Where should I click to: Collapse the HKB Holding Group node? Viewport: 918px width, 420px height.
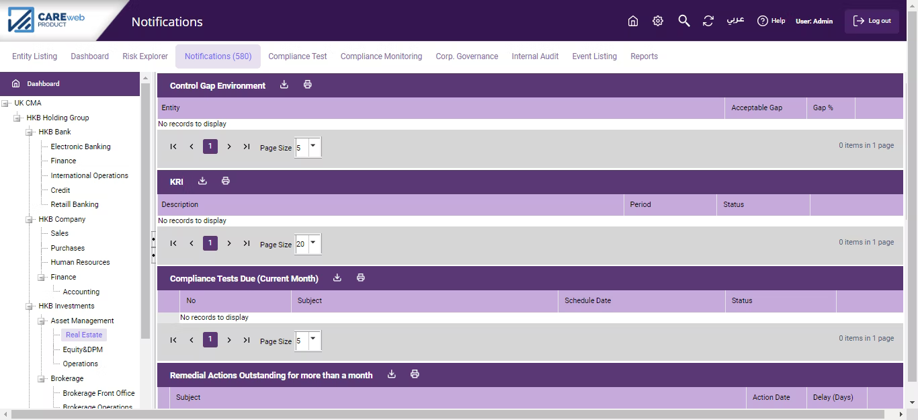pyautogui.click(x=16, y=117)
